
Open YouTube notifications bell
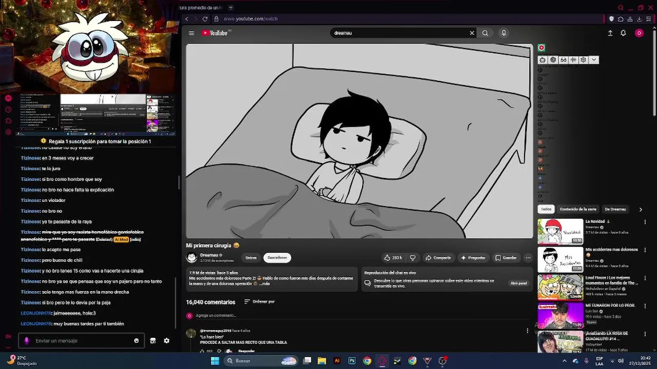(623, 33)
